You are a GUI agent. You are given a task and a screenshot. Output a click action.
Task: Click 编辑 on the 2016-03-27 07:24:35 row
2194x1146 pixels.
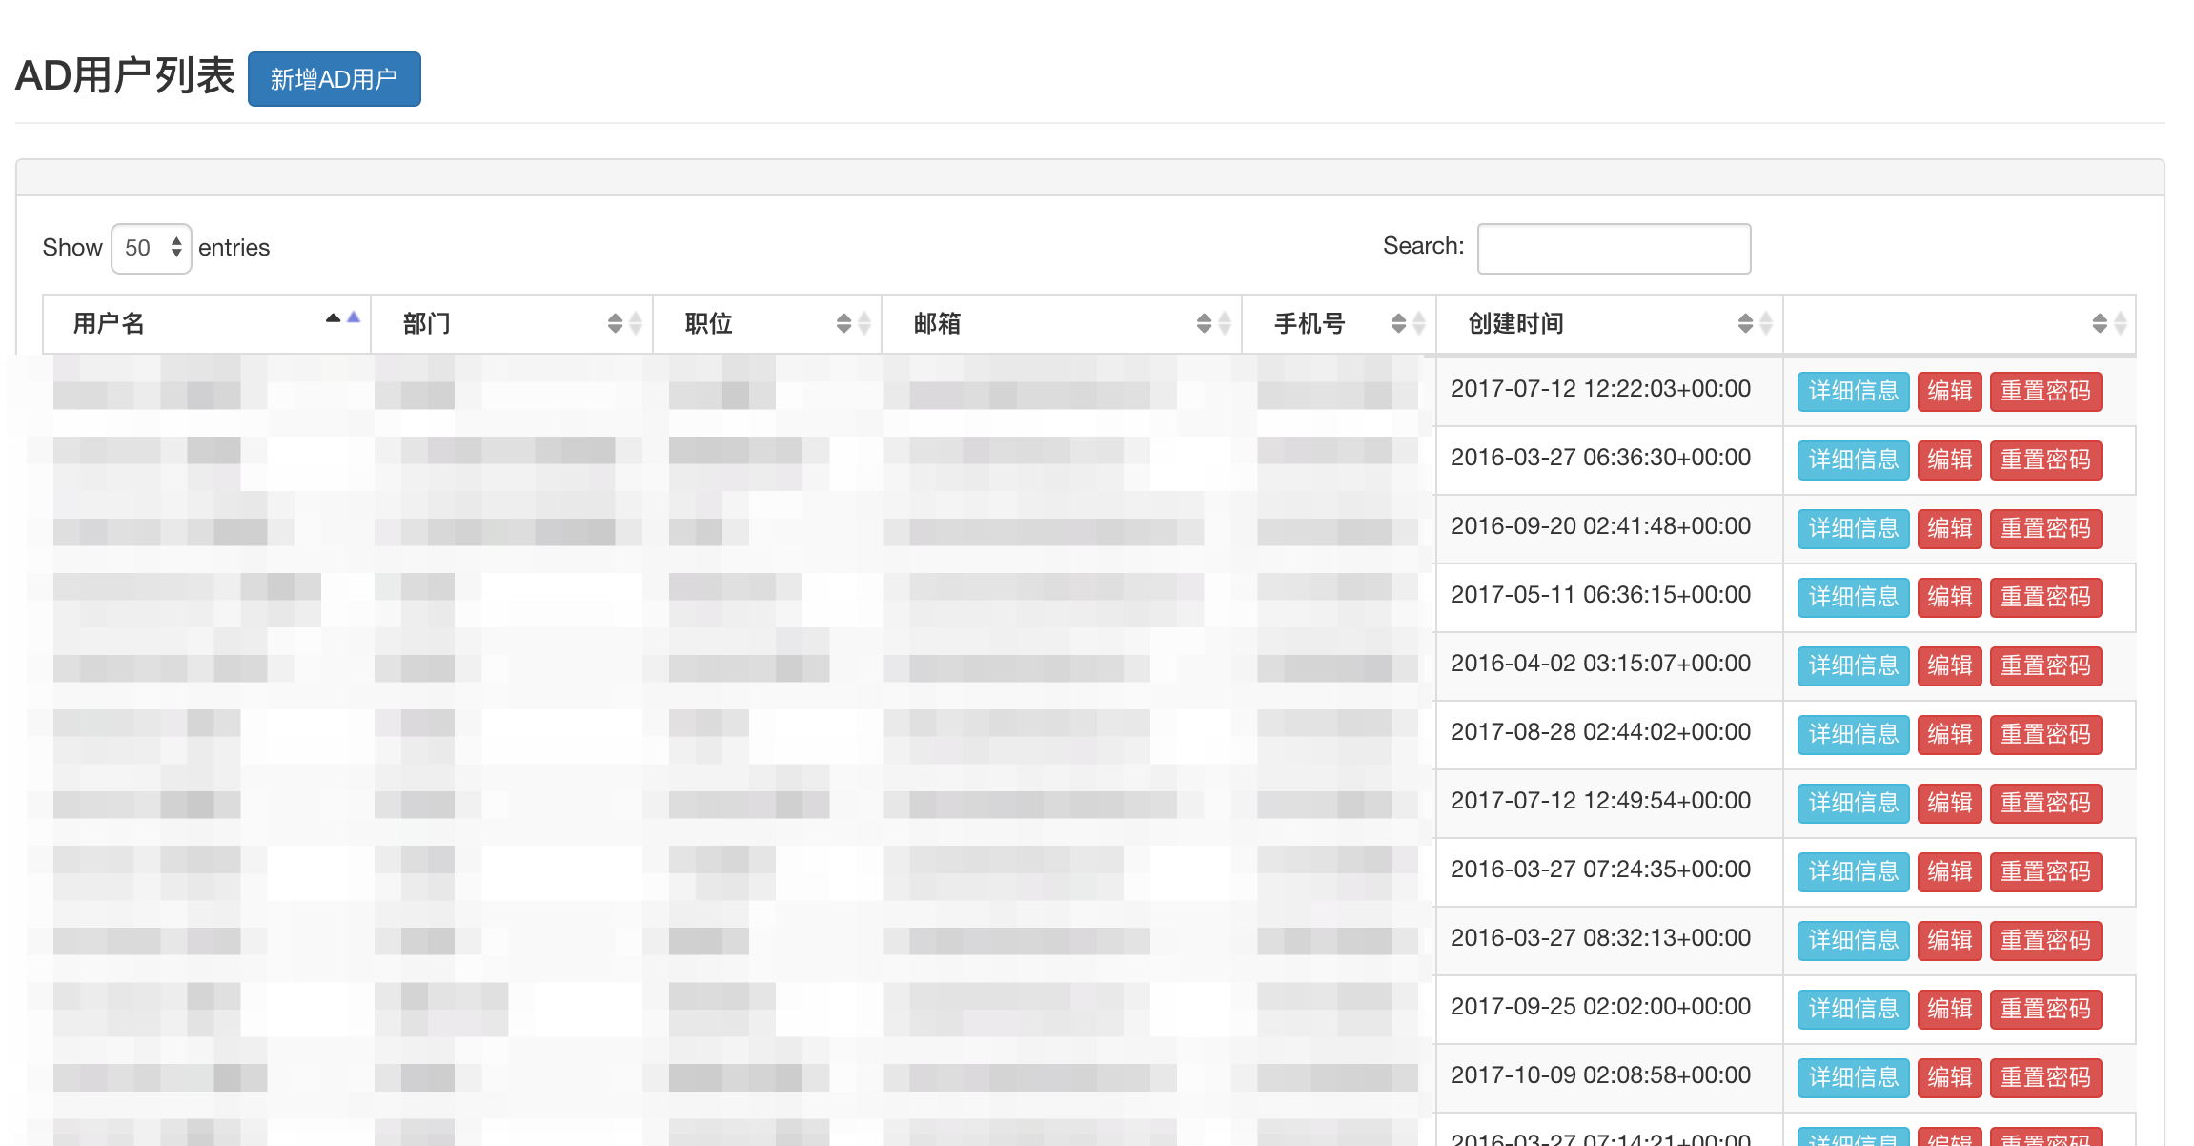click(x=1949, y=872)
